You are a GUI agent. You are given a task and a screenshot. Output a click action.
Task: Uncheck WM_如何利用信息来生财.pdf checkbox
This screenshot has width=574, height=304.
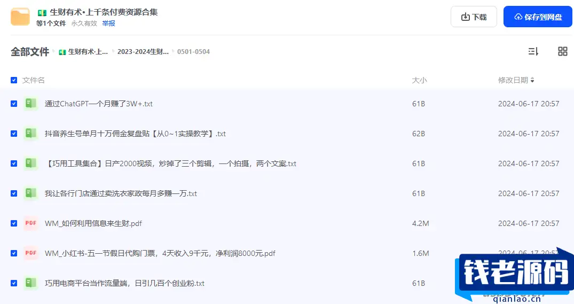coord(14,223)
